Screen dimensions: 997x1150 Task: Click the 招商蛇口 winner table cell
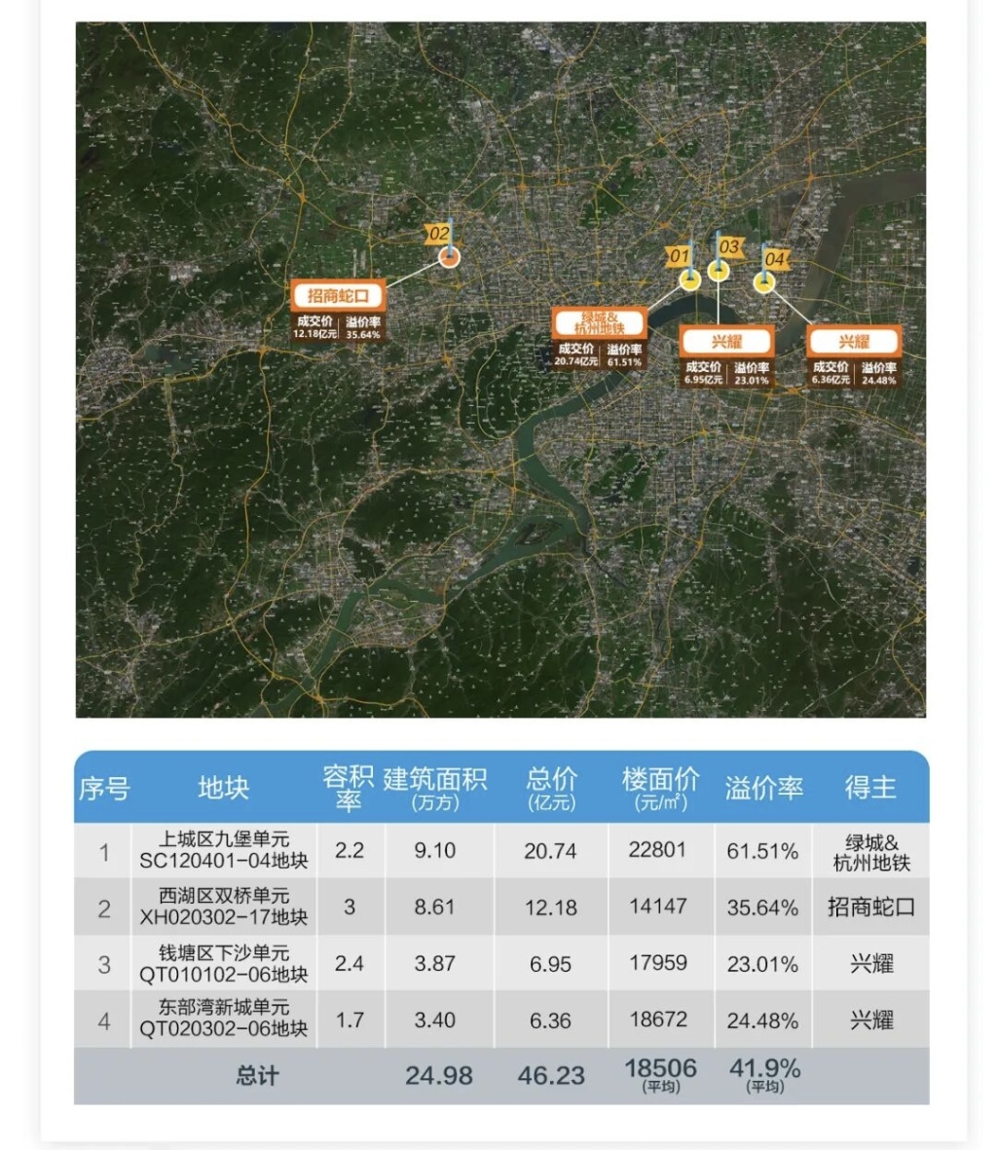coord(871,907)
